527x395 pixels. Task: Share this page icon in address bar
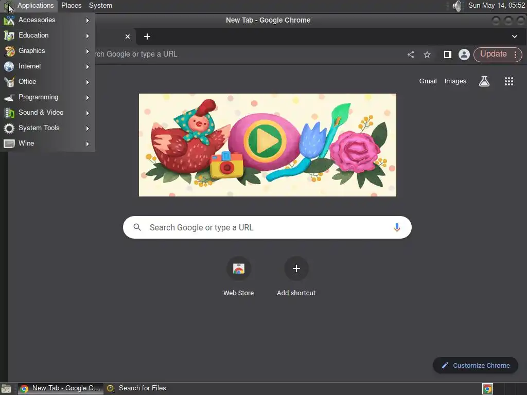[411, 55]
